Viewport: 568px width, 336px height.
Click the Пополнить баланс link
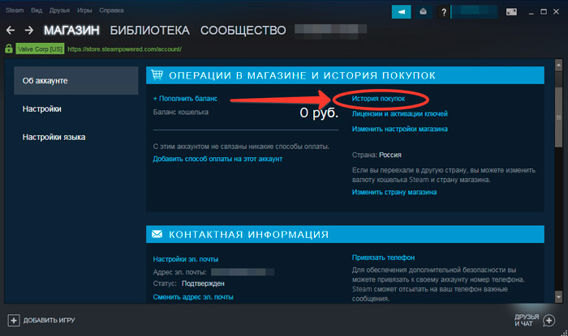(x=185, y=99)
